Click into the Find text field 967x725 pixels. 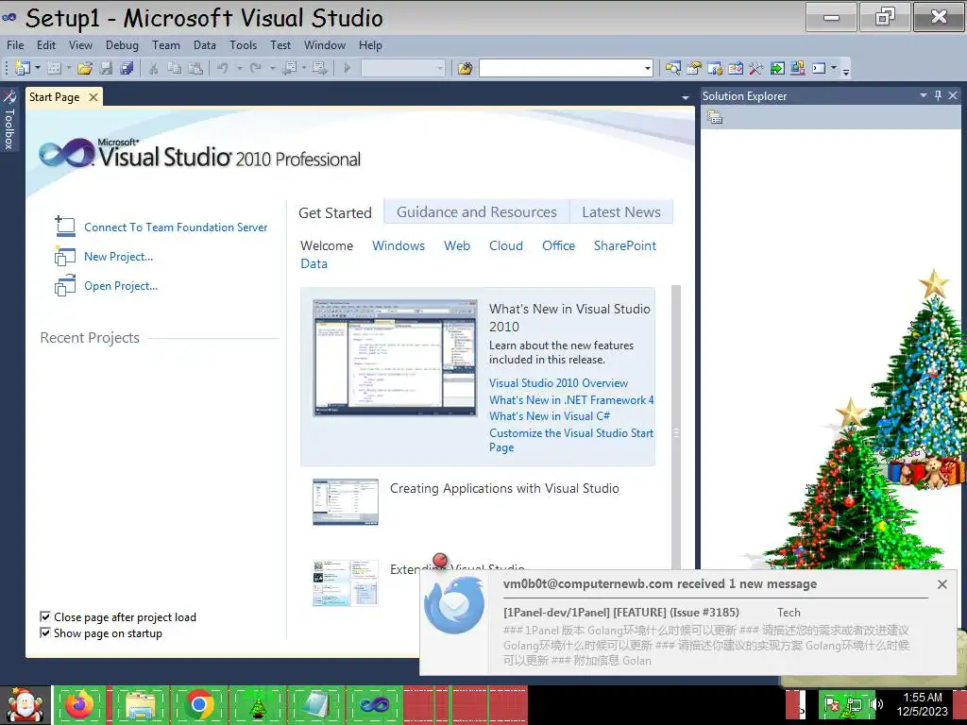pos(561,68)
